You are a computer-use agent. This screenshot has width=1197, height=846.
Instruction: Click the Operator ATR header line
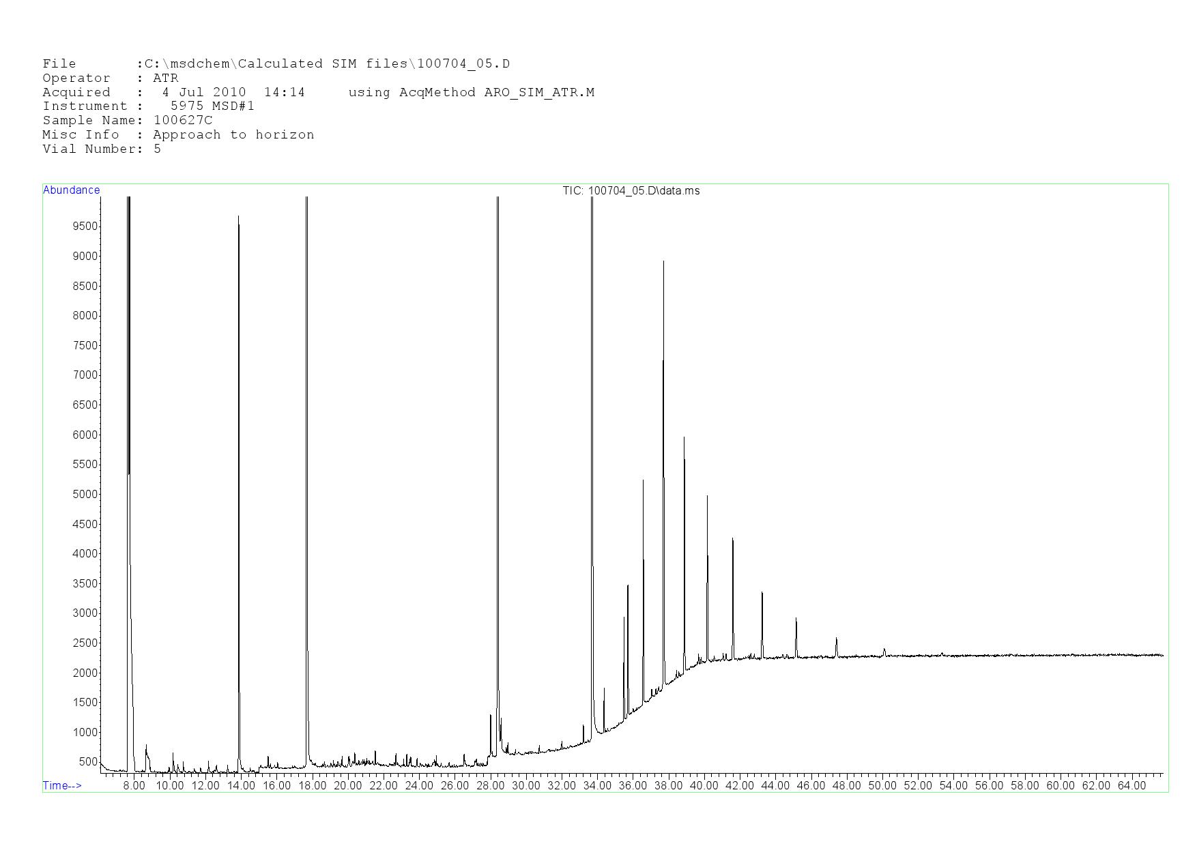(111, 78)
